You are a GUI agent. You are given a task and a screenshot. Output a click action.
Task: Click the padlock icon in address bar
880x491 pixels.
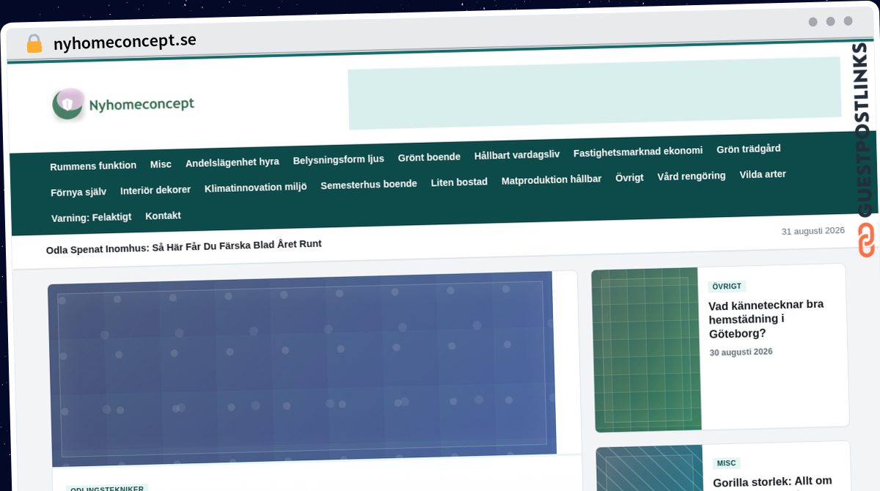pyautogui.click(x=34, y=43)
